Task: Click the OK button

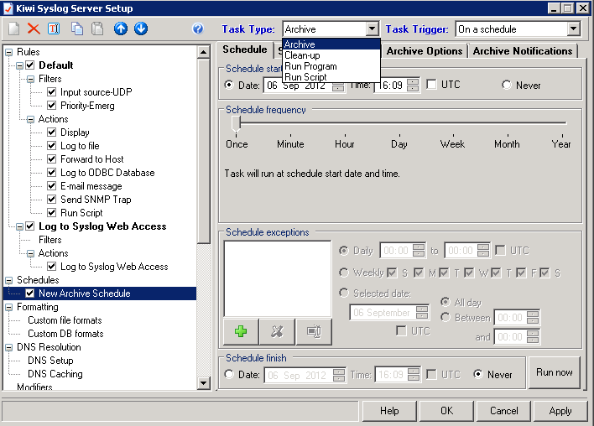Action: coord(446,411)
